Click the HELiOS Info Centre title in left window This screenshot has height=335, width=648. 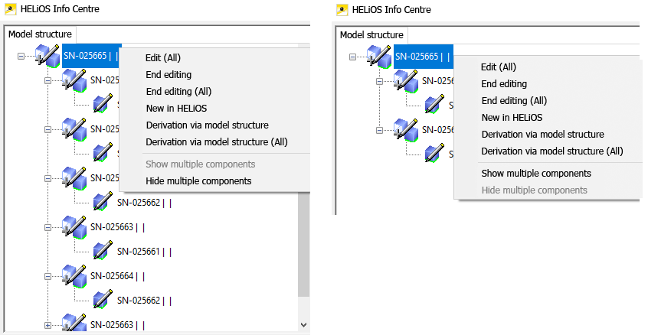point(60,8)
